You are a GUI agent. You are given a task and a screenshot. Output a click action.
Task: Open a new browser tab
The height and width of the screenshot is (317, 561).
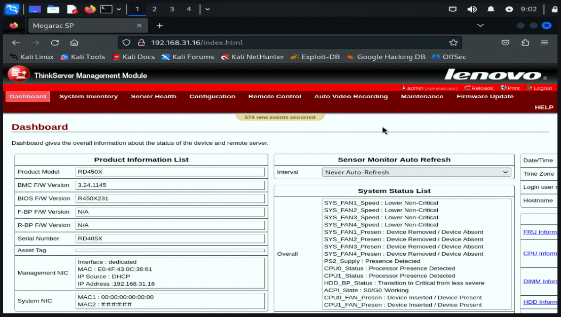pos(160,26)
